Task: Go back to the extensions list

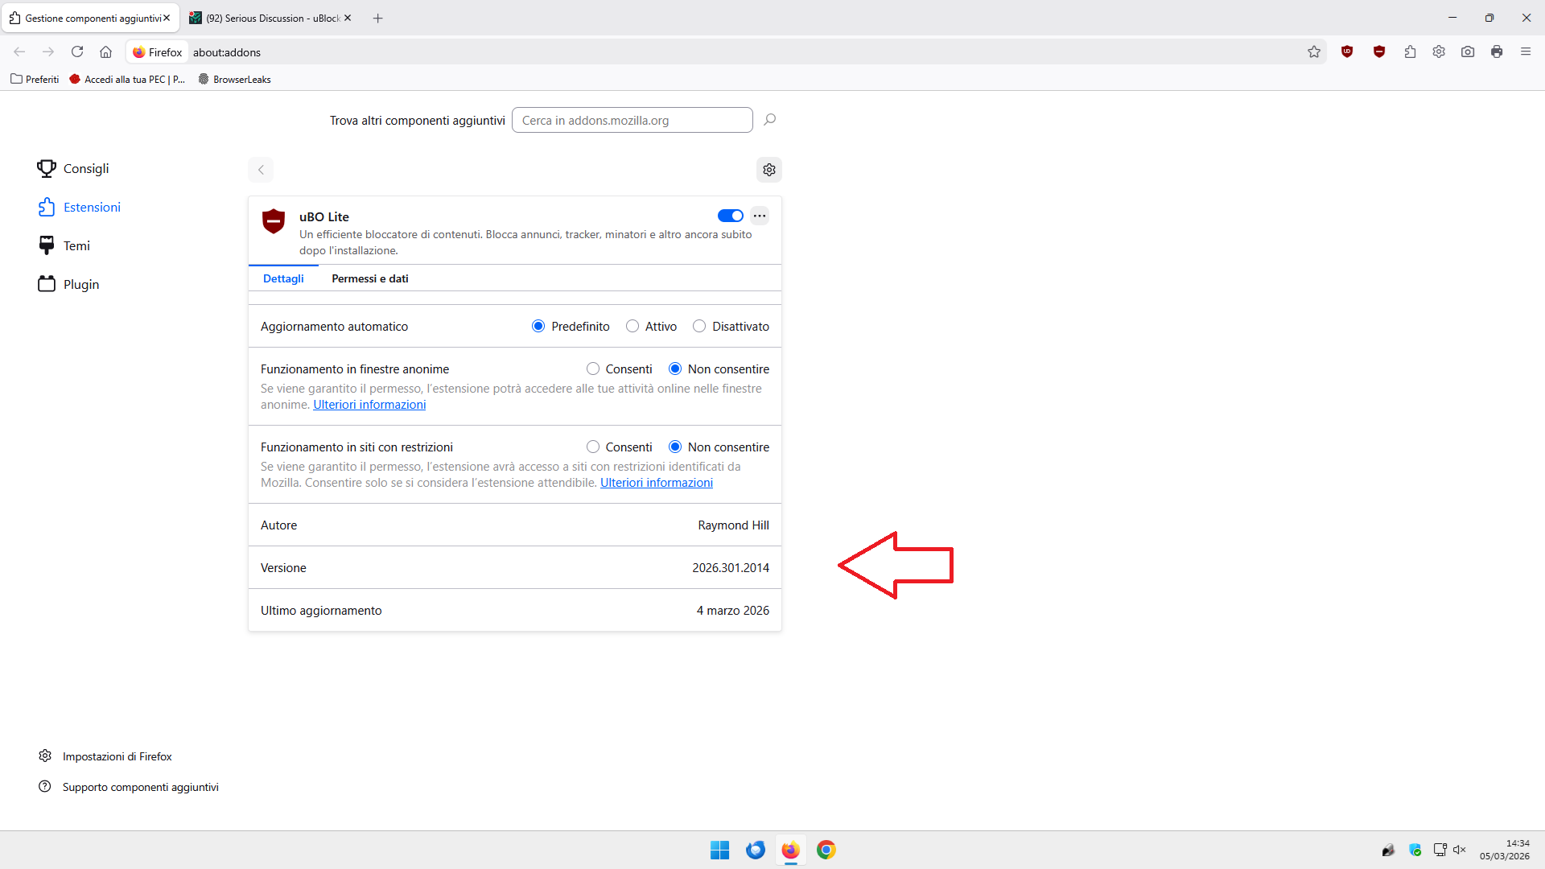Action: pyautogui.click(x=261, y=170)
